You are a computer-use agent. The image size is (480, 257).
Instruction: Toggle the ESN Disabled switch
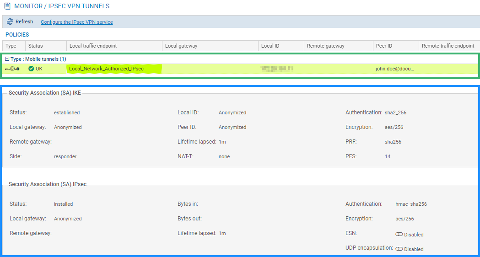pyautogui.click(x=399, y=235)
